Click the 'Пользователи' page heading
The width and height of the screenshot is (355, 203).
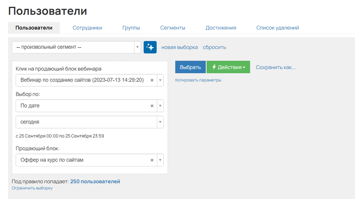tap(48, 11)
